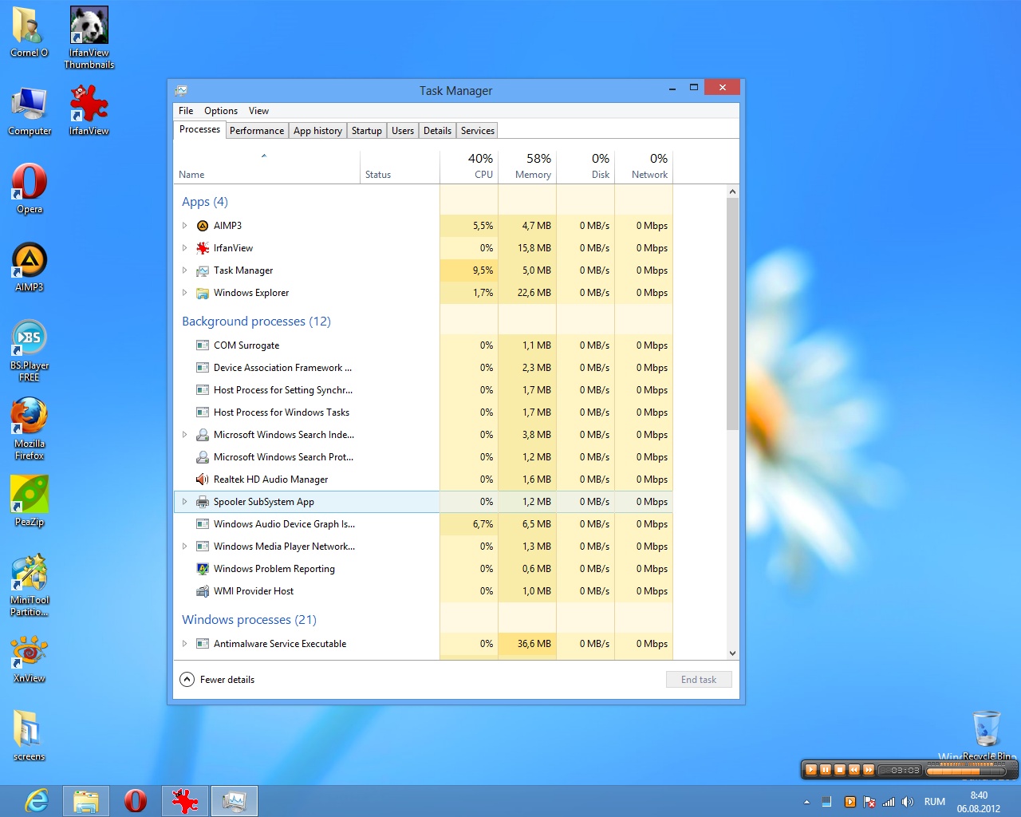Select the COM Surrogate process row
Screen dimensions: 1021x817
pos(423,345)
